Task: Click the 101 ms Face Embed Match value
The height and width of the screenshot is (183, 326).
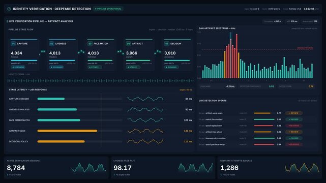Action: (x=188, y=120)
